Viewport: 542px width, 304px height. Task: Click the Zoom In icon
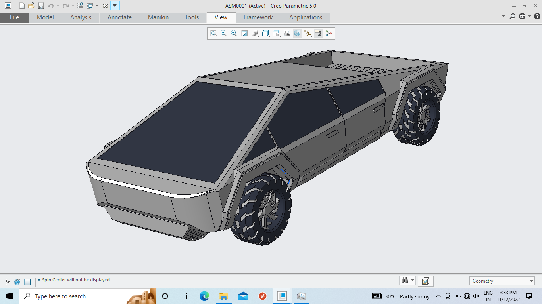pyautogui.click(x=224, y=34)
